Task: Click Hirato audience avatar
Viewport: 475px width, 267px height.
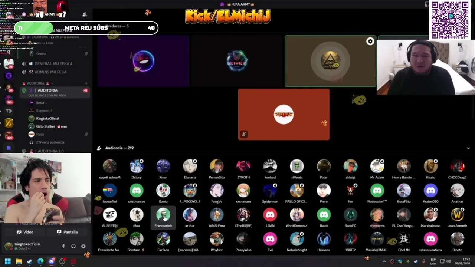Action: pyautogui.click(x=430, y=167)
